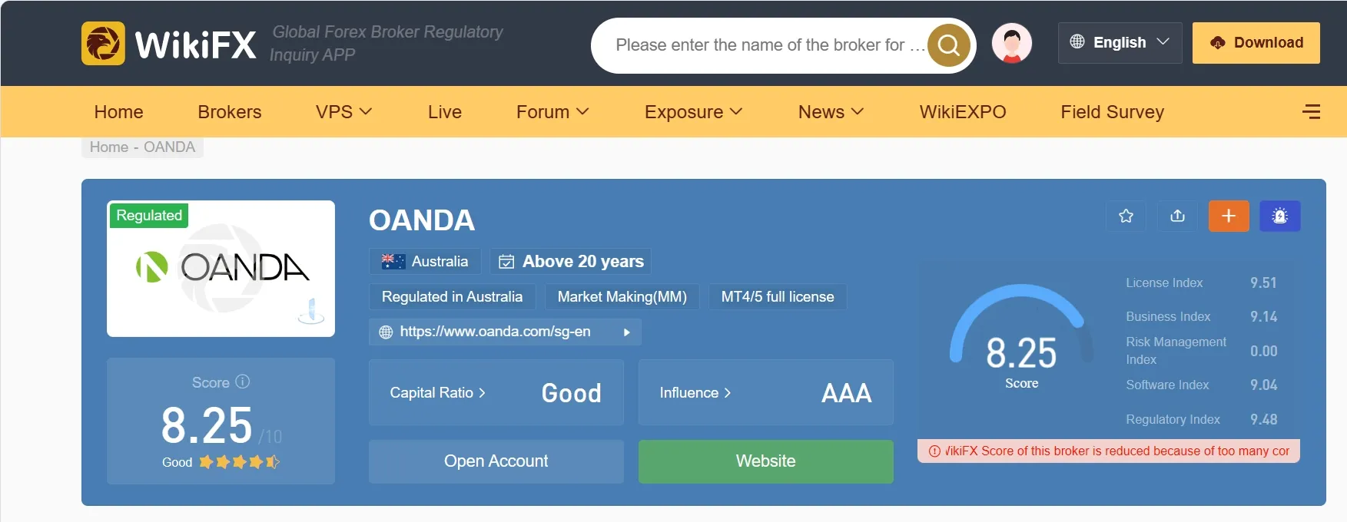Click the blue alert siren icon
This screenshot has width=1347, height=522.
click(x=1280, y=216)
